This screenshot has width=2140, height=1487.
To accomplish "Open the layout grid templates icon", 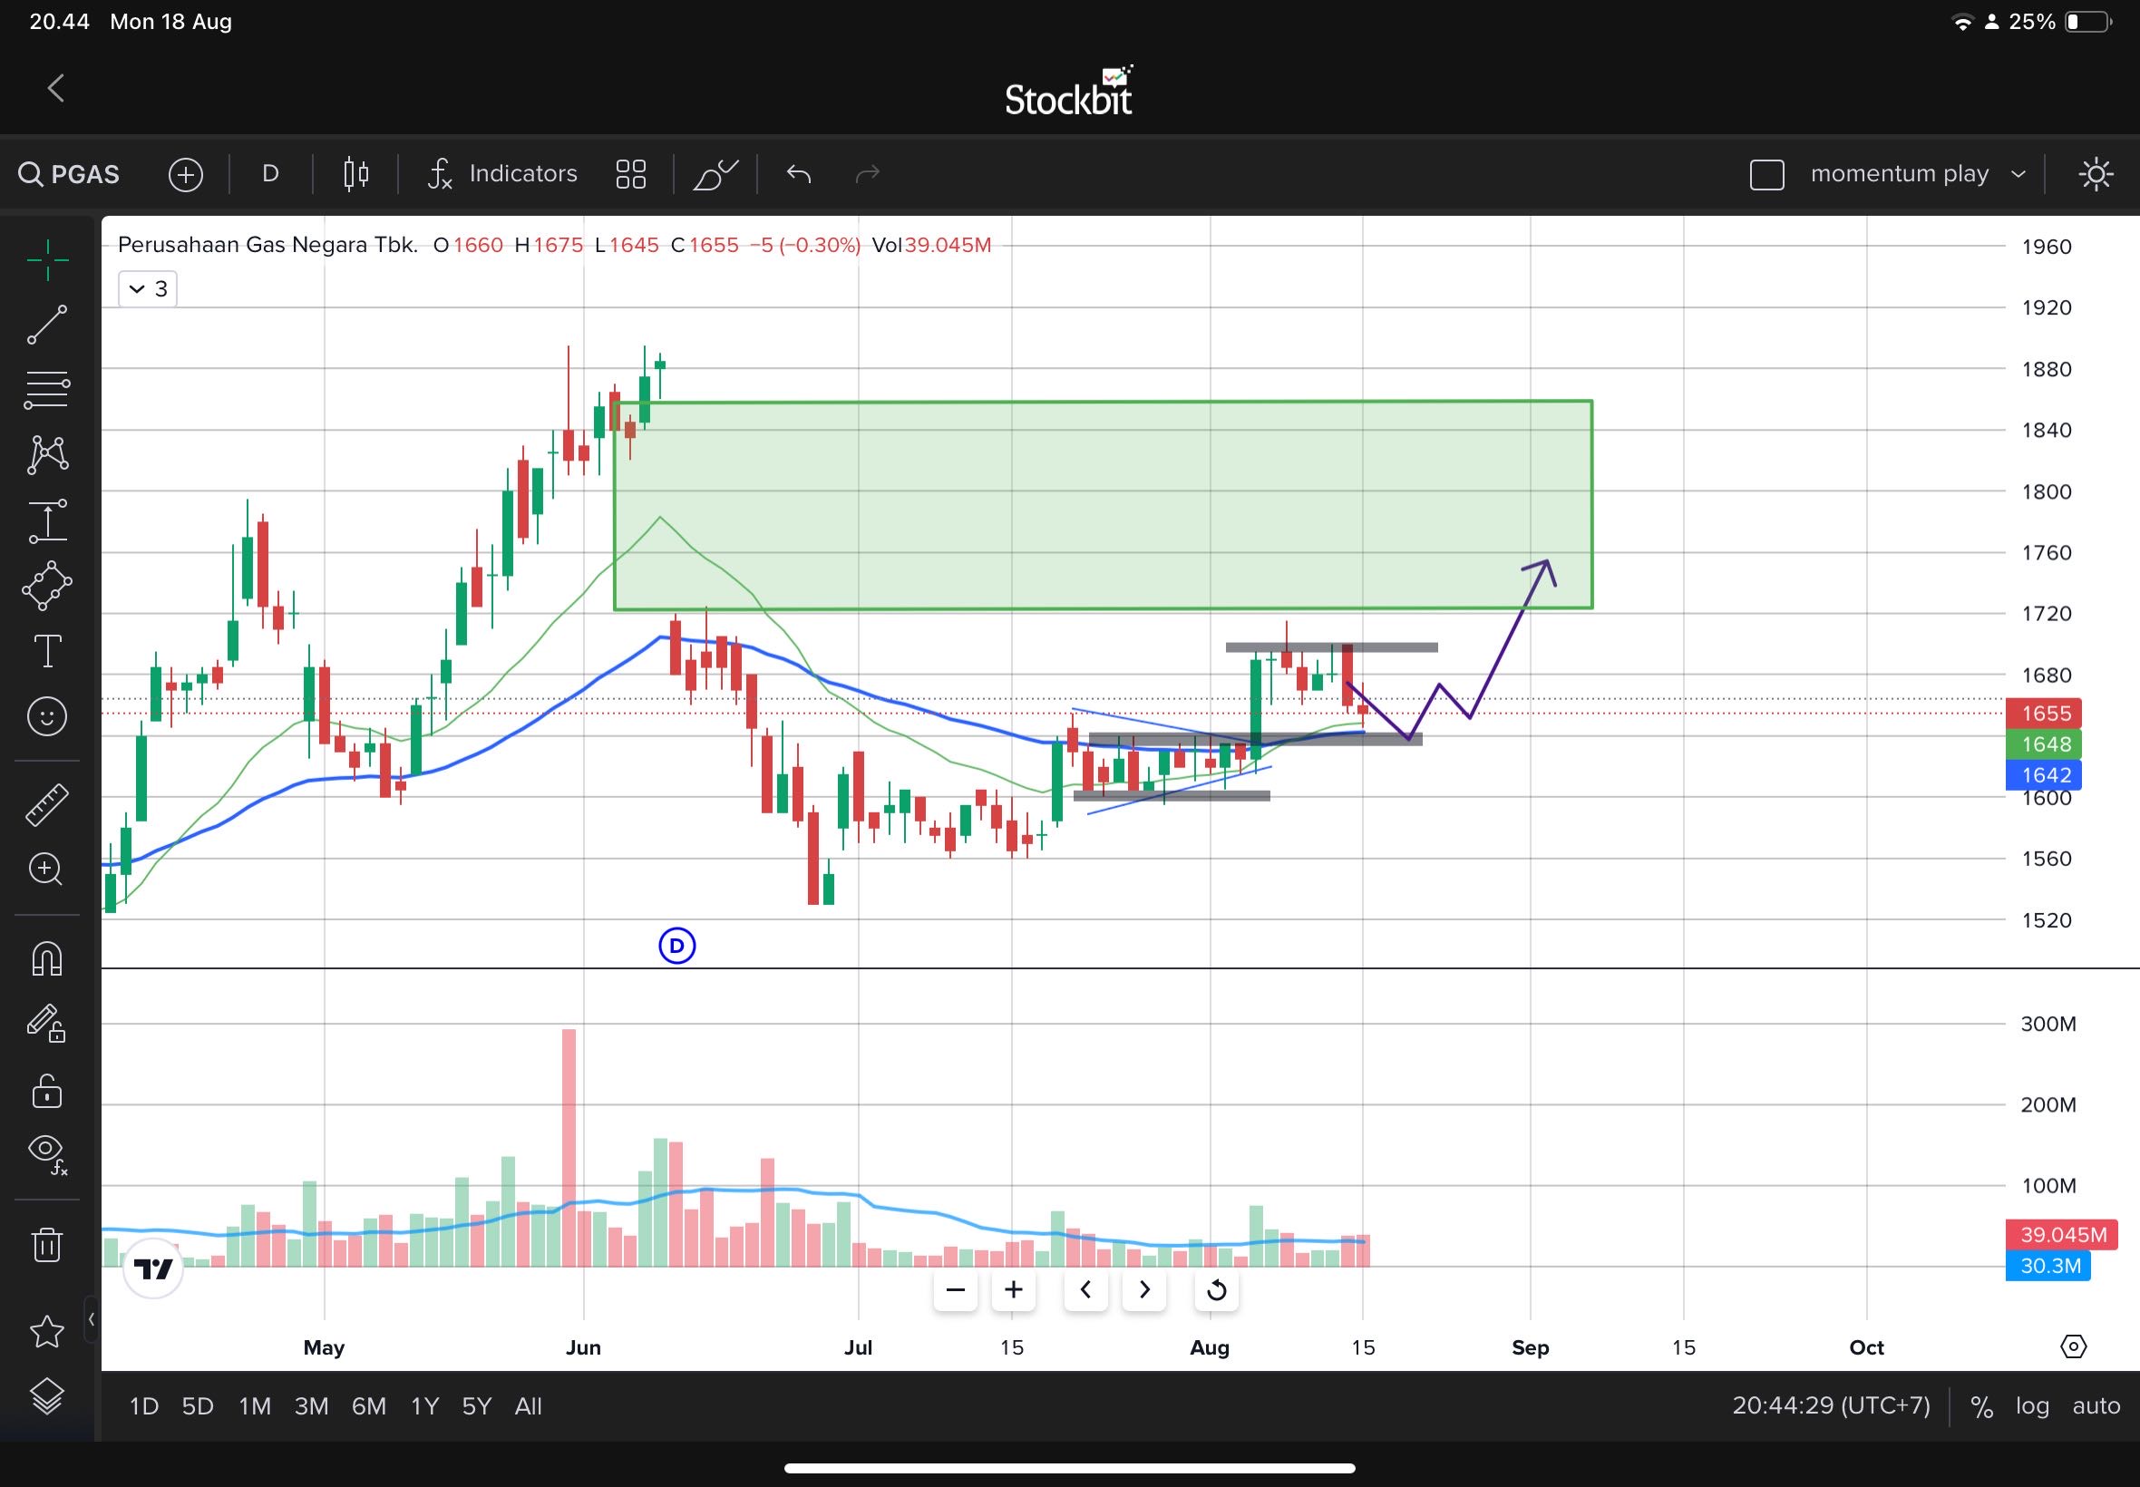I will (631, 174).
